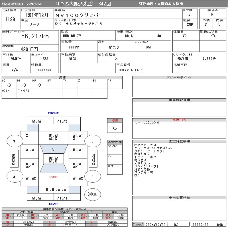Select the PS equipment circle mark
The image size is (228, 228).
coord(24,85)
